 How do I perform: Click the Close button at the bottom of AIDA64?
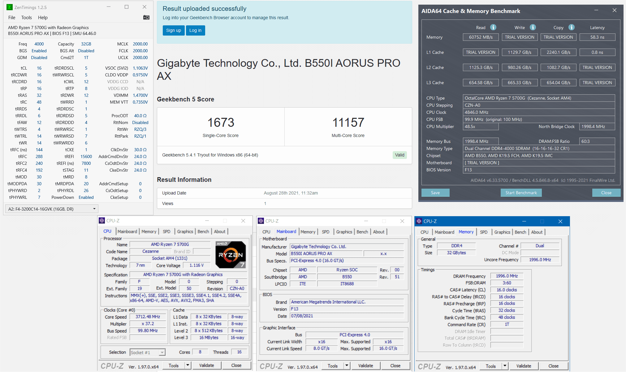tap(606, 193)
